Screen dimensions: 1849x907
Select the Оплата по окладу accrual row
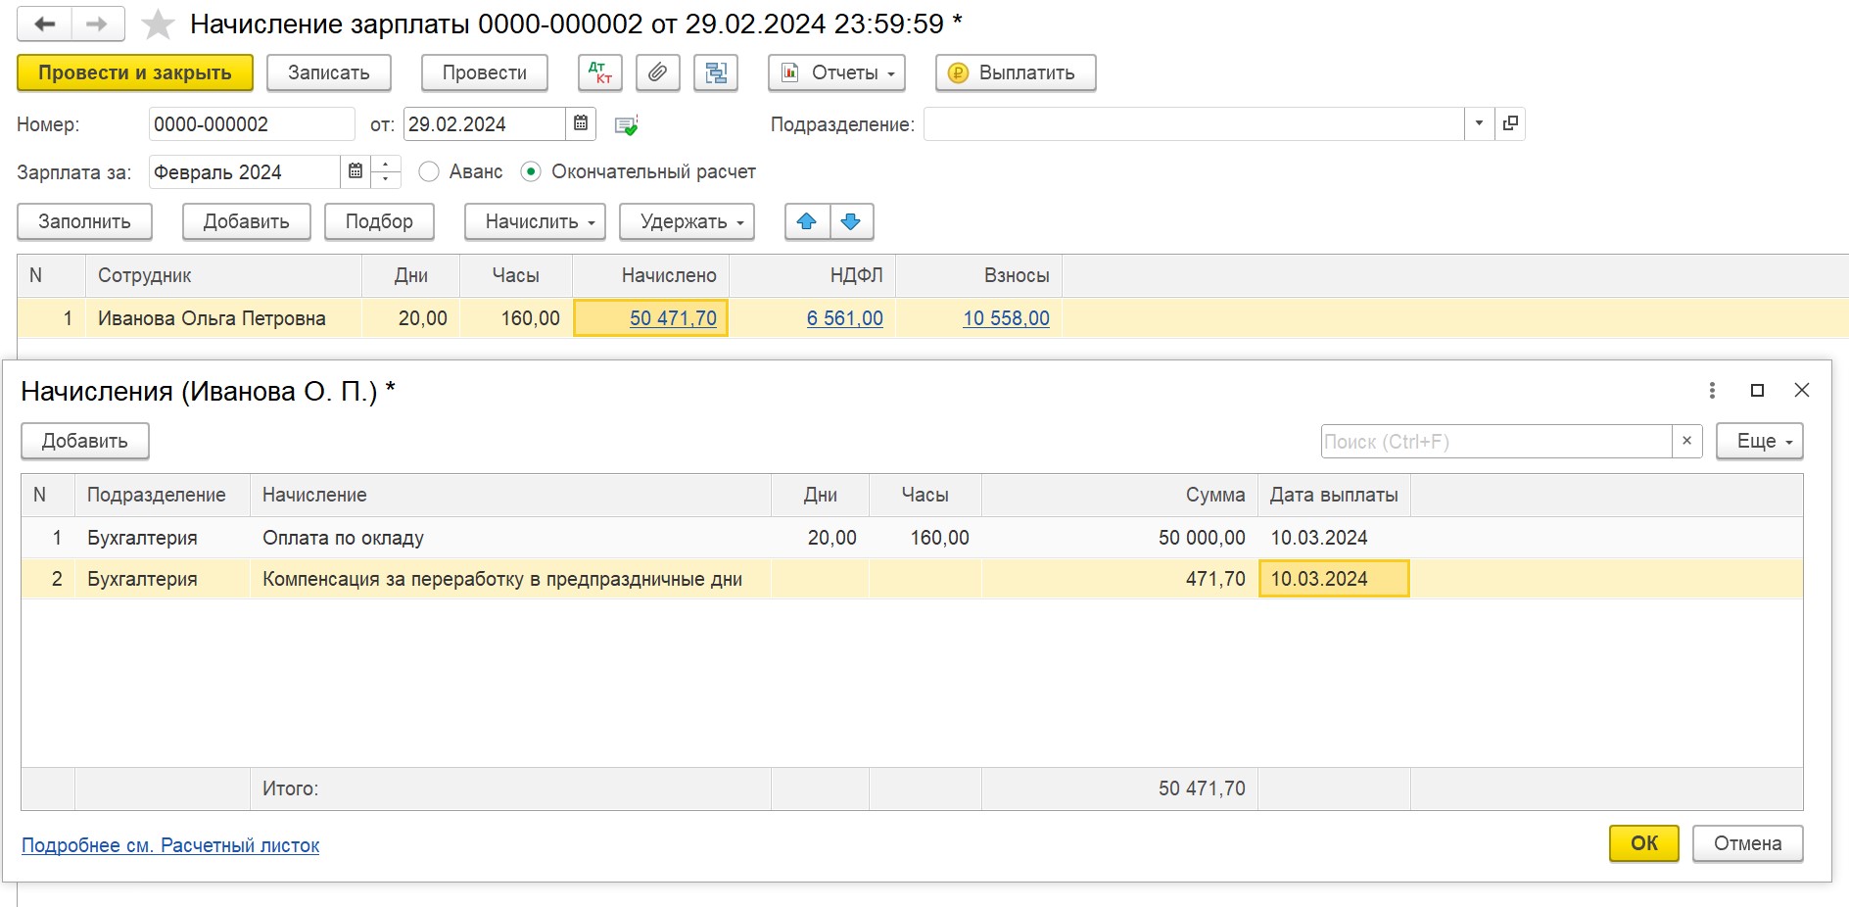(912, 538)
